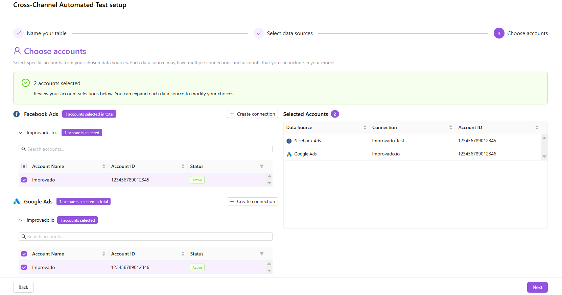The height and width of the screenshot is (295, 562).
Task: Toggle select-all checkbox in Google Ads table
Action: (24, 254)
